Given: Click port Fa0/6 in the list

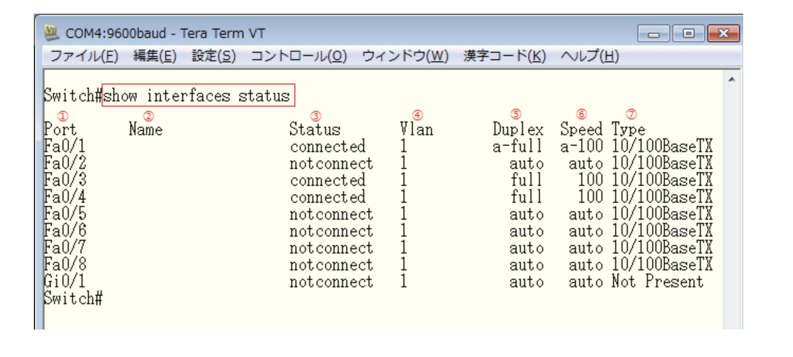Looking at the screenshot, I should [x=65, y=231].
